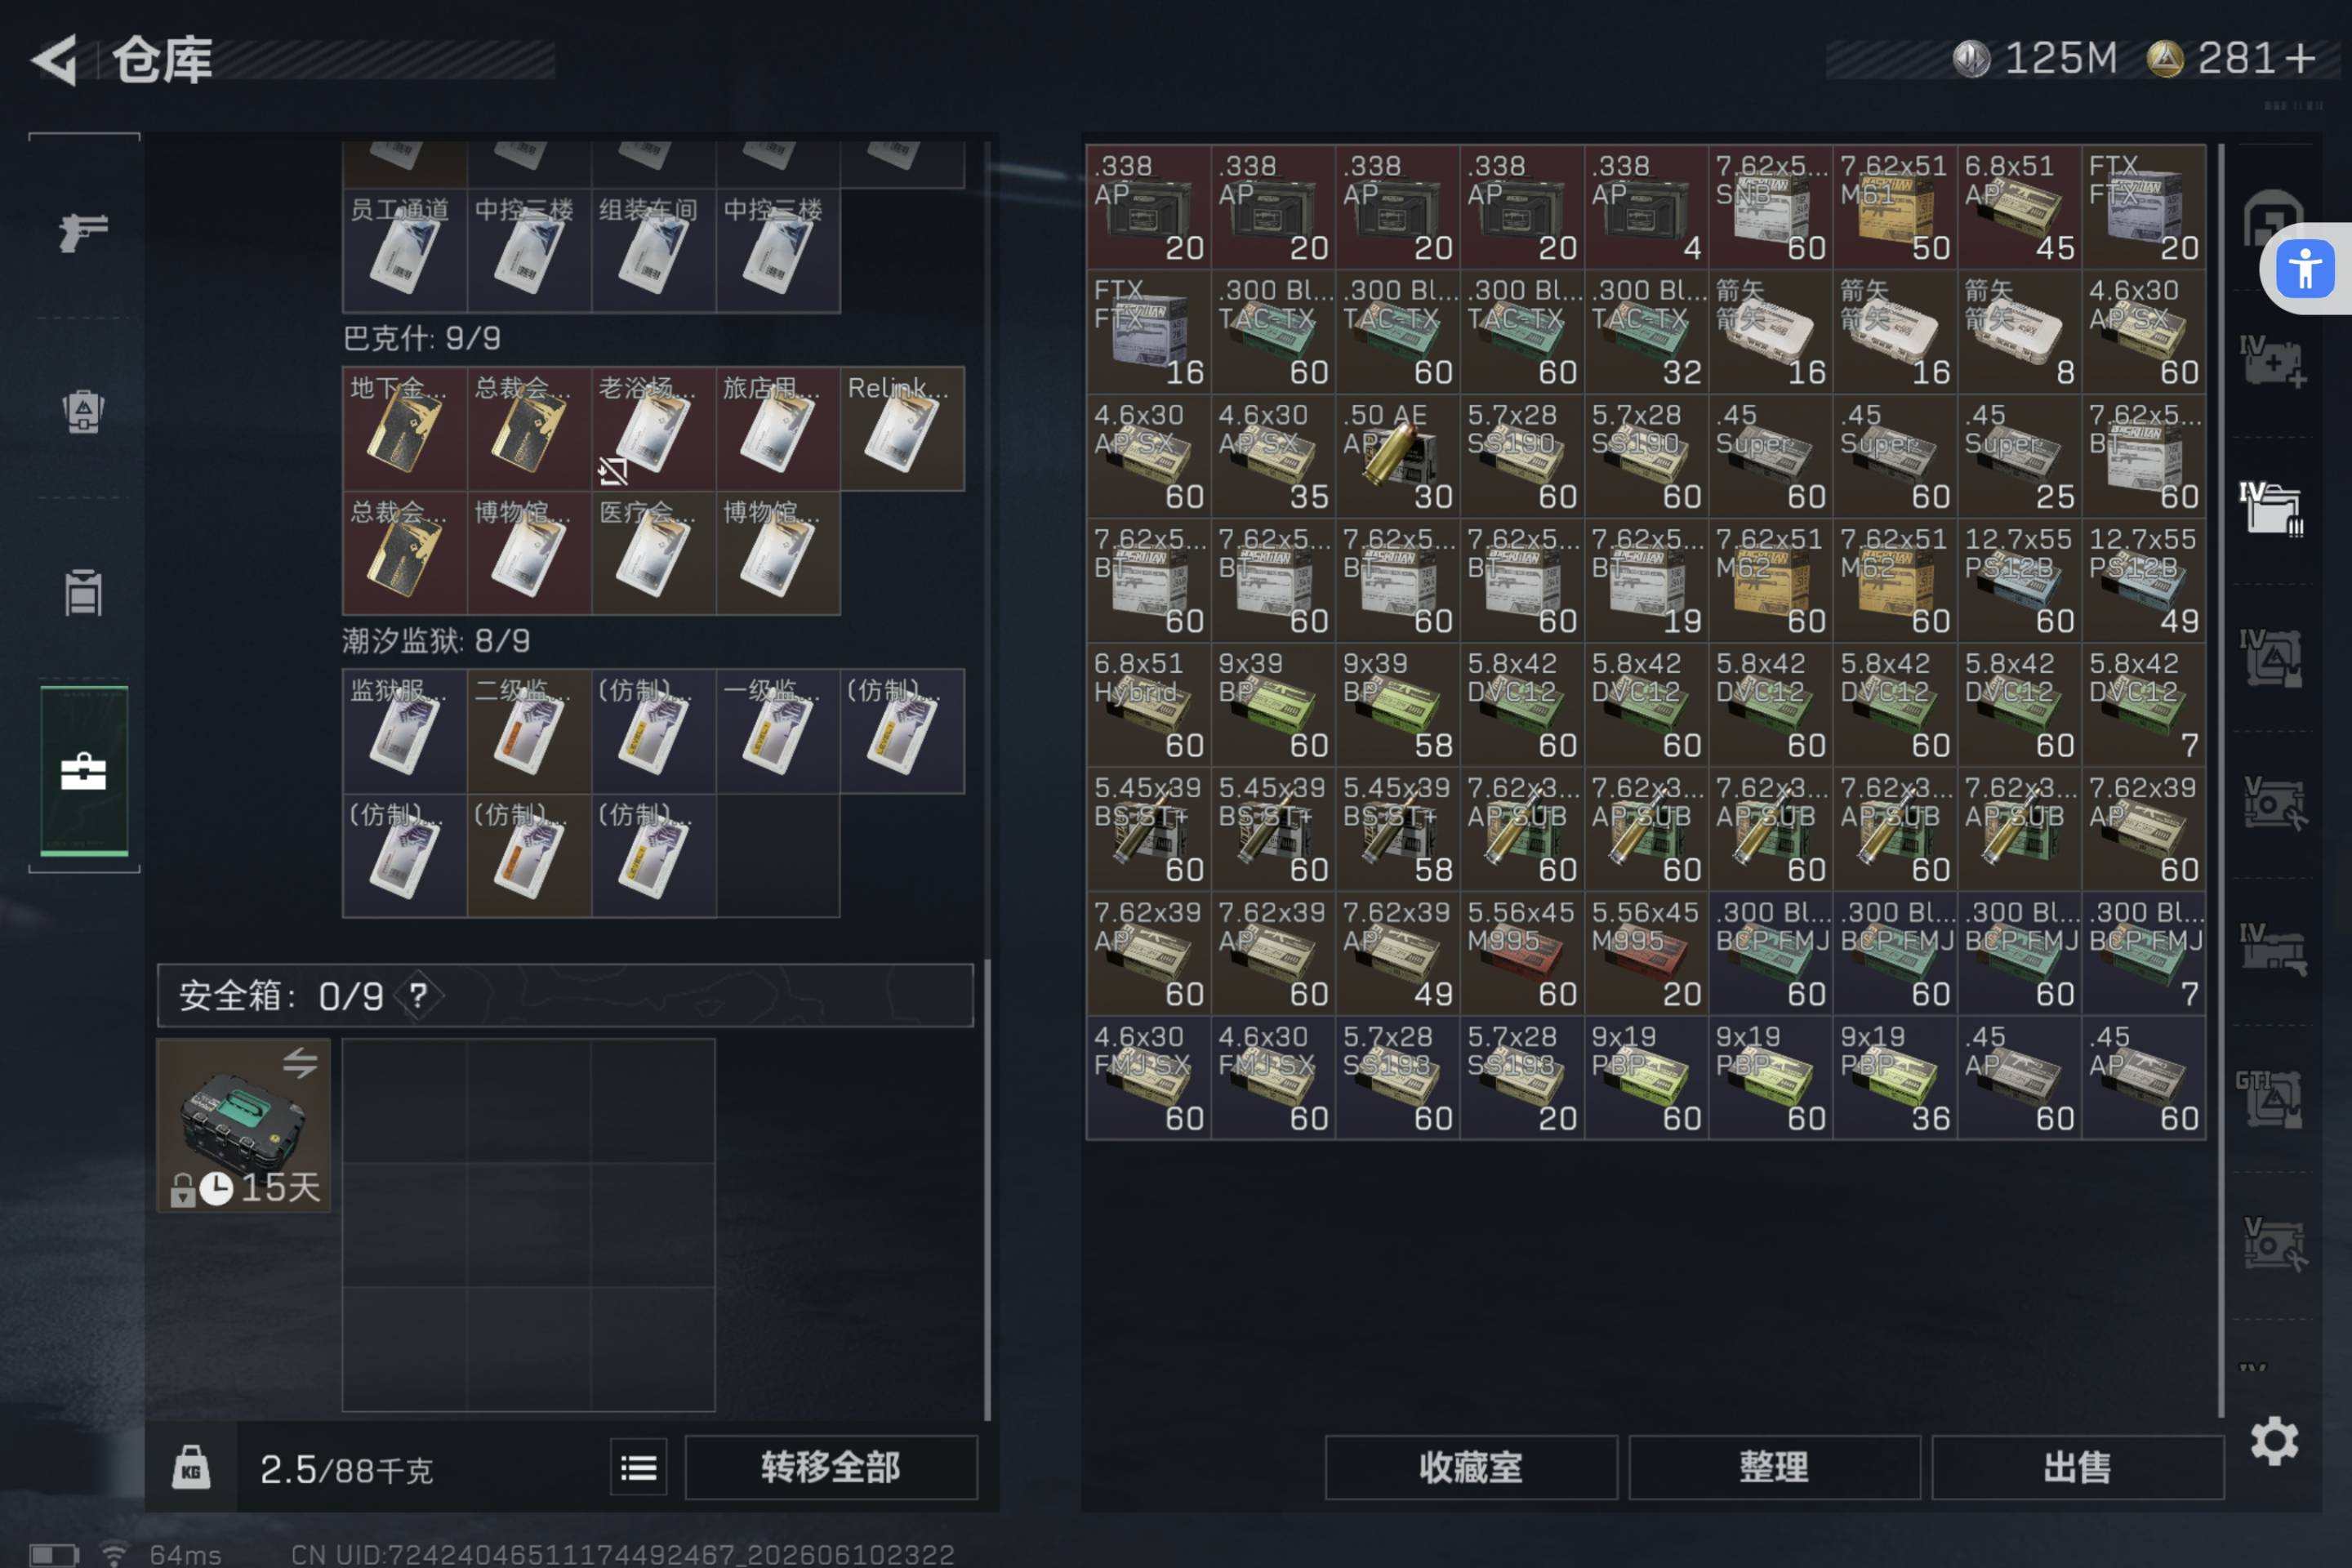
Task: Open the safe box help question mark
Action: [x=418, y=995]
